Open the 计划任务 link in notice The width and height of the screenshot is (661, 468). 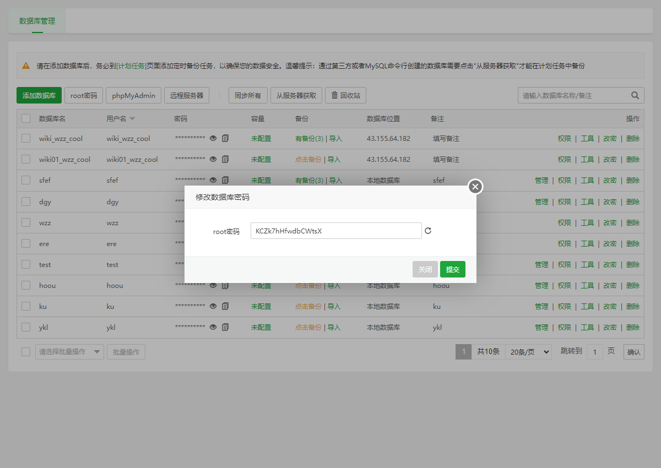click(131, 66)
